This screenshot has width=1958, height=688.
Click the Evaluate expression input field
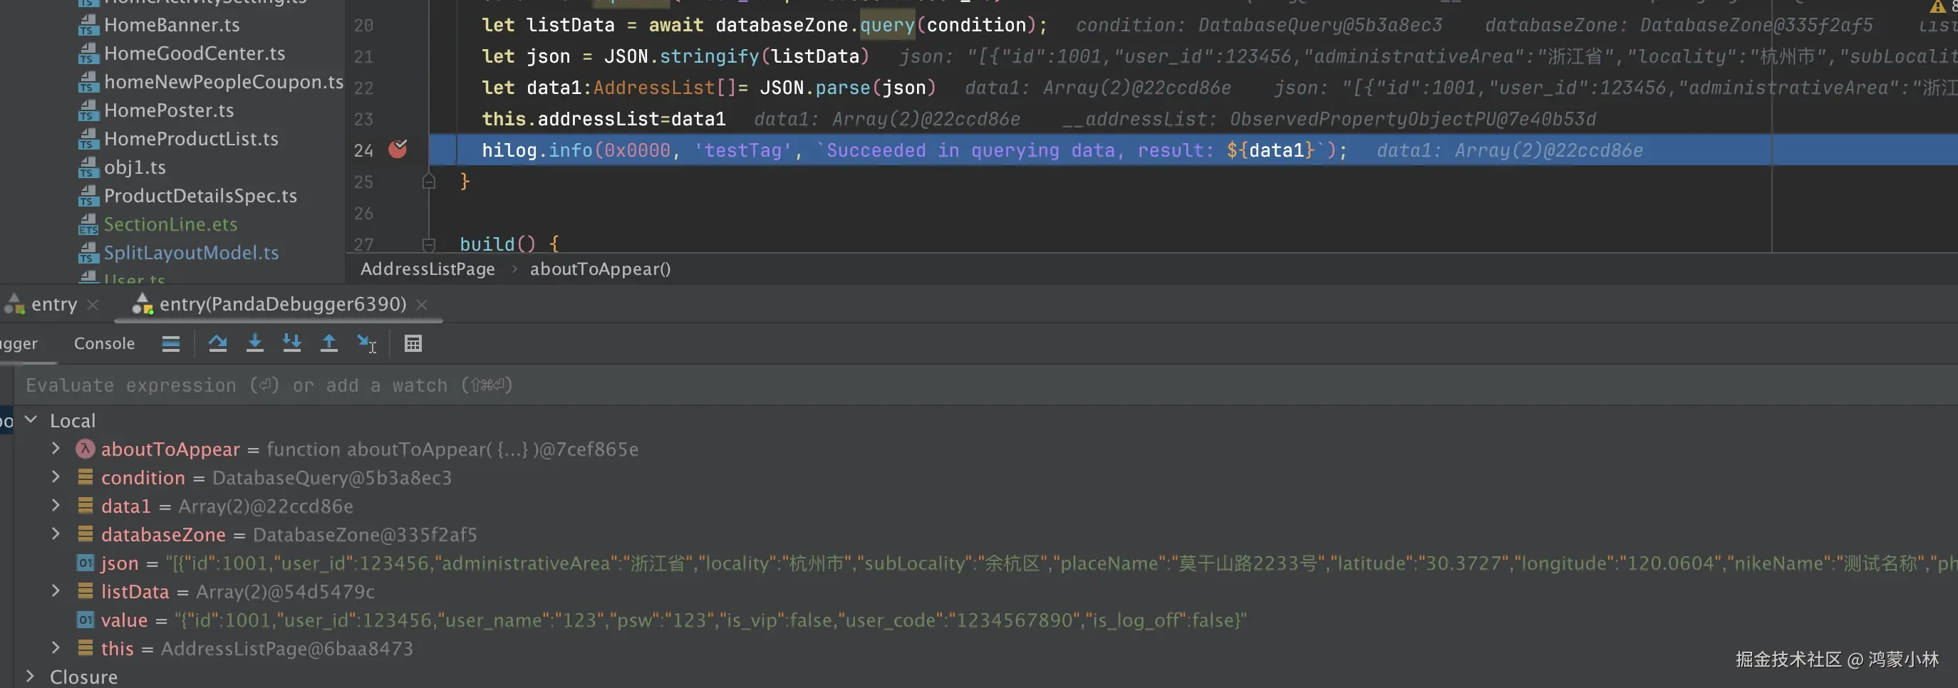click(986, 385)
